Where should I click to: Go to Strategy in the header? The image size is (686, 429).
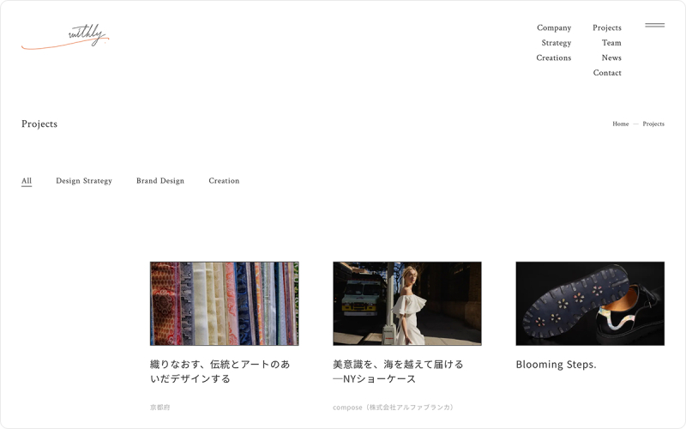pyautogui.click(x=556, y=43)
